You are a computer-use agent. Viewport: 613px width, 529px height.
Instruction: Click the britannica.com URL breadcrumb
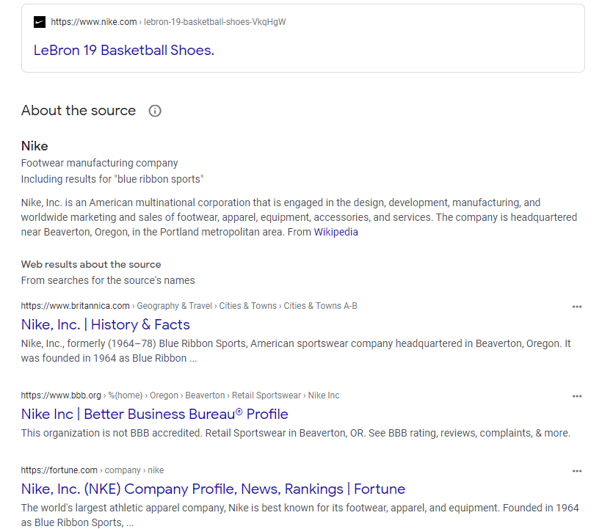click(189, 306)
